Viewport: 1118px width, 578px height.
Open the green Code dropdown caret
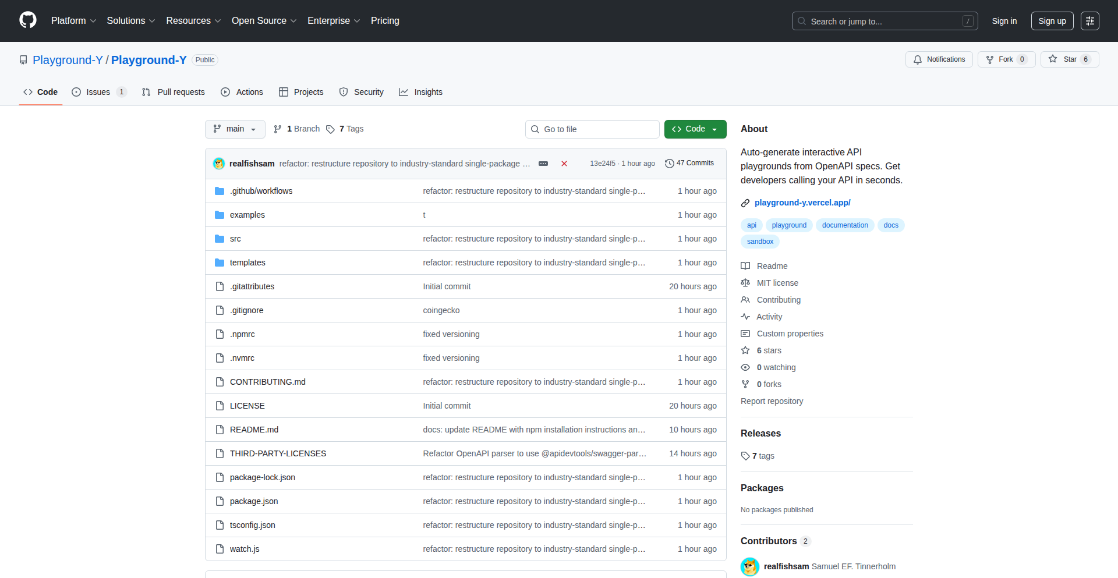click(x=714, y=129)
